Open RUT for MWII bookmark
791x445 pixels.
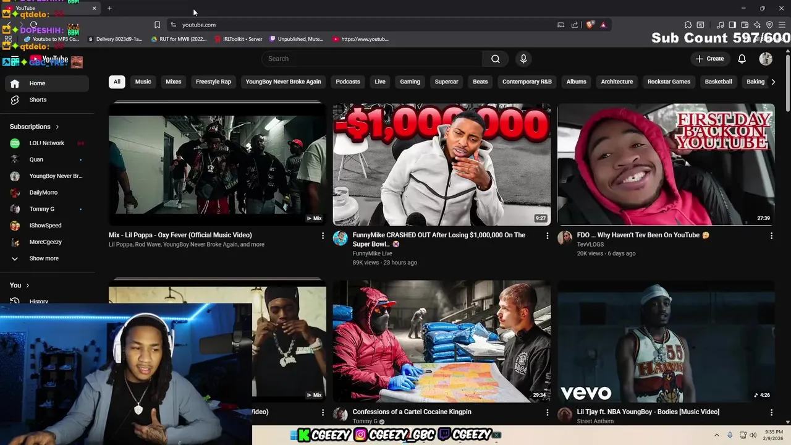(x=179, y=39)
